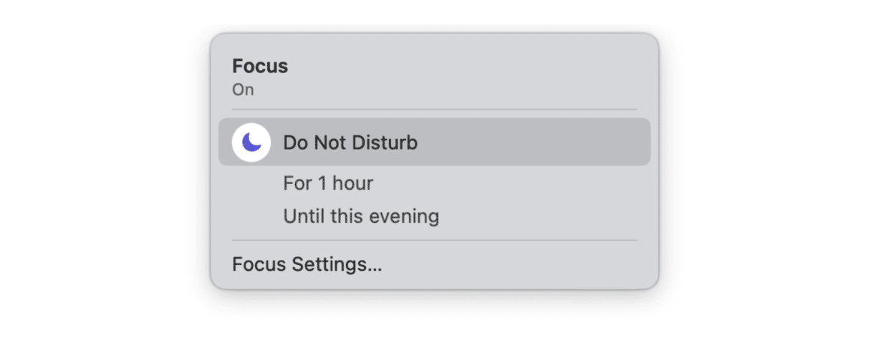
Task: Click the Do Not Disturb moon glyph
Action: [251, 142]
